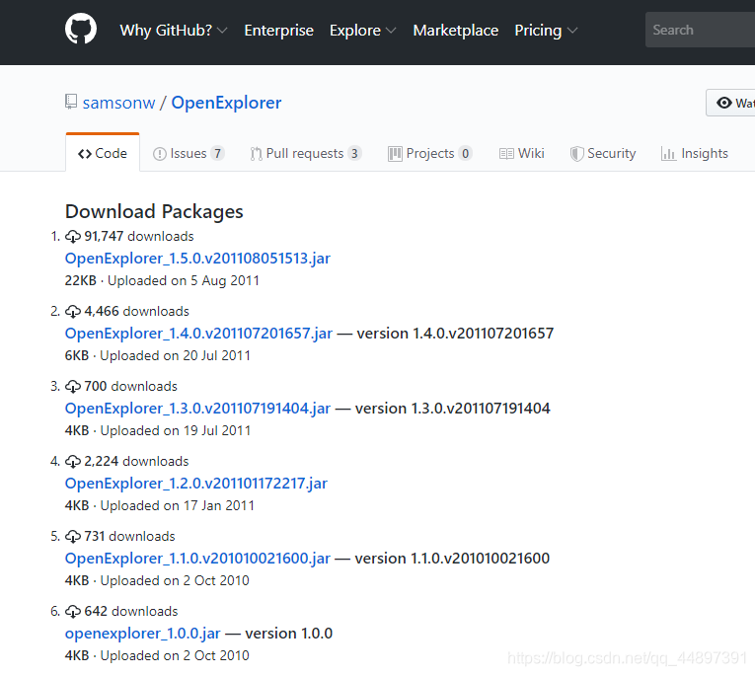The width and height of the screenshot is (755, 676).
Task: Click '4KB · Uploaded on 17 Jan 2011'
Action: pyautogui.click(x=159, y=506)
